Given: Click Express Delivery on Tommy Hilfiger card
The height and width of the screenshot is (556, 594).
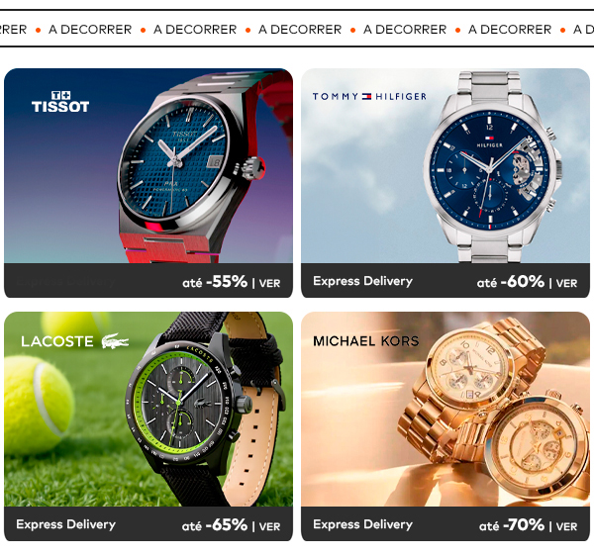Looking at the screenshot, I should 363,281.
